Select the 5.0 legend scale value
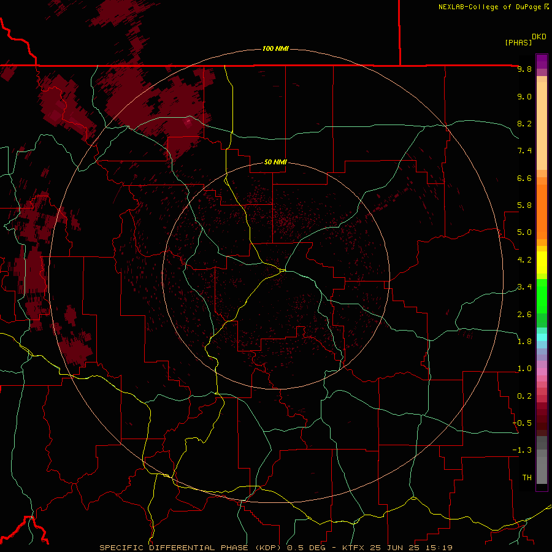552x552 pixels. pyautogui.click(x=524, y=232)
